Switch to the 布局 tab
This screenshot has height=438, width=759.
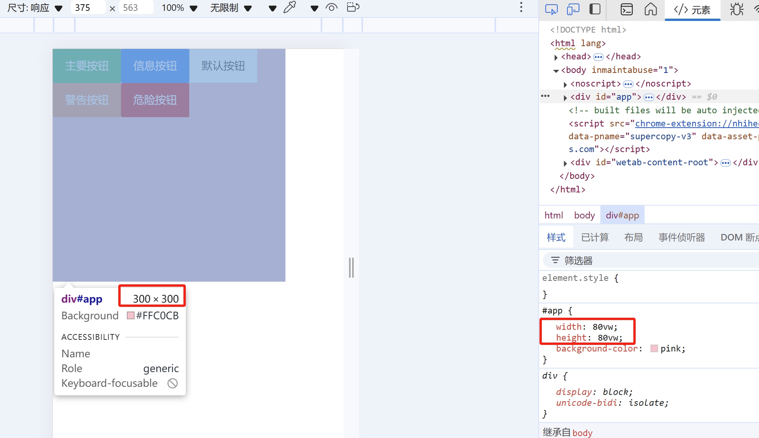coord(633,237)
